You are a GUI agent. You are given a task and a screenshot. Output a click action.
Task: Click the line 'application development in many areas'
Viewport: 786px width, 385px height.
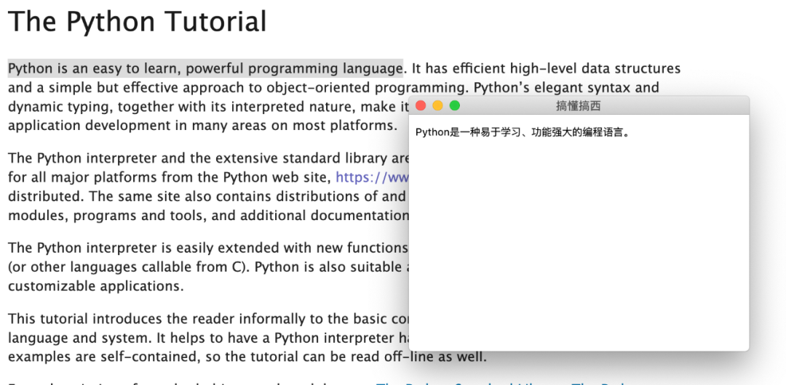point(203,125)
